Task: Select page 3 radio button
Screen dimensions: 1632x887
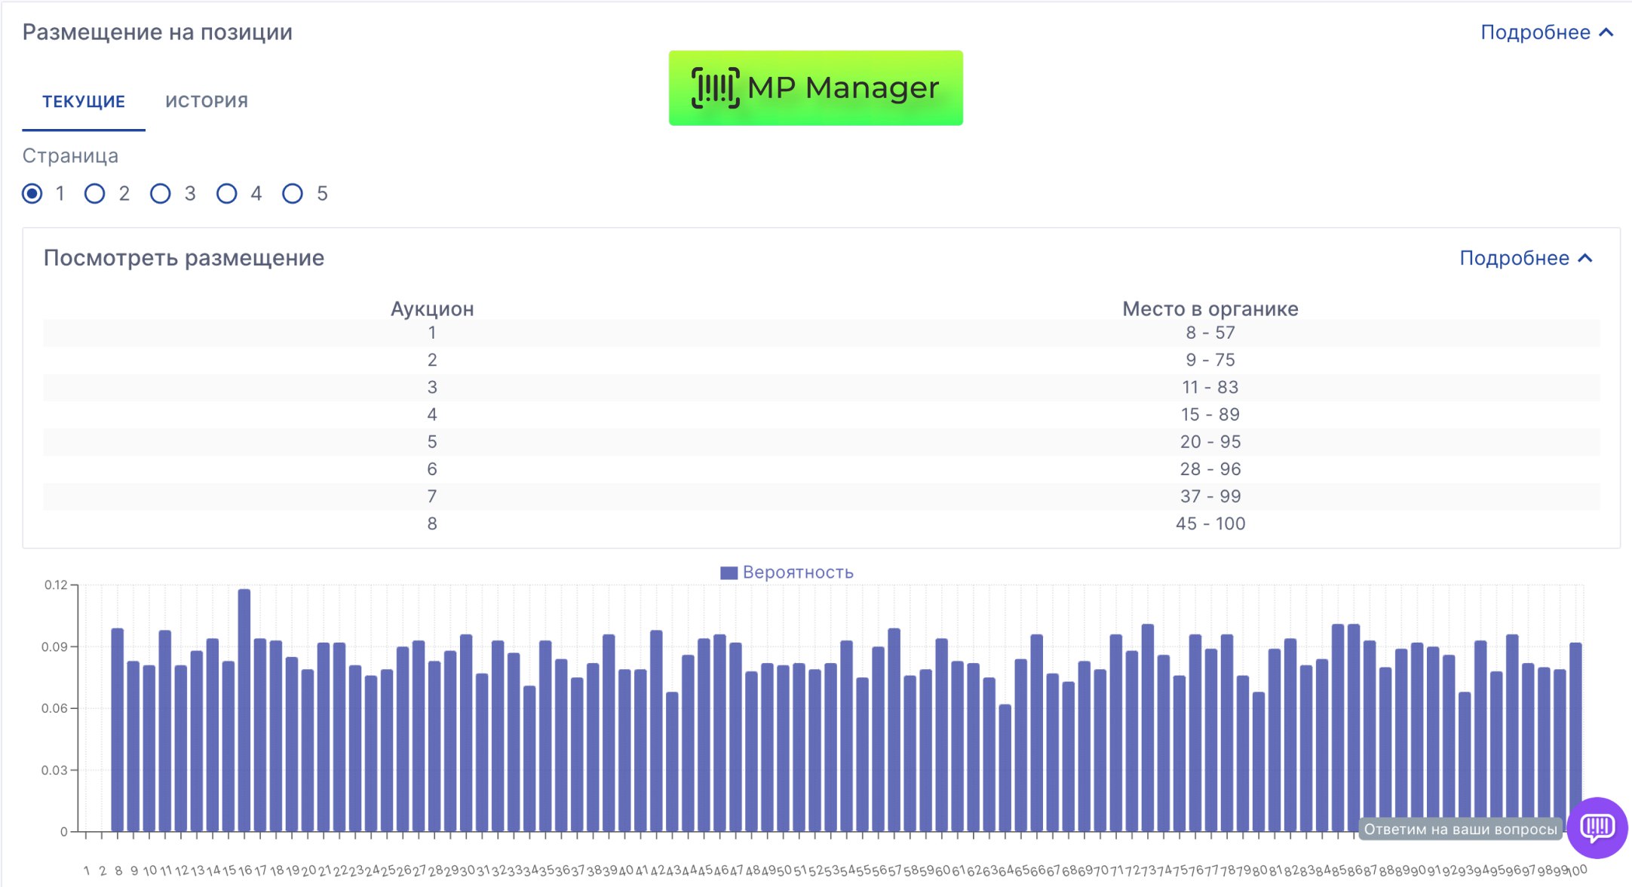Action: click(161, 194)
